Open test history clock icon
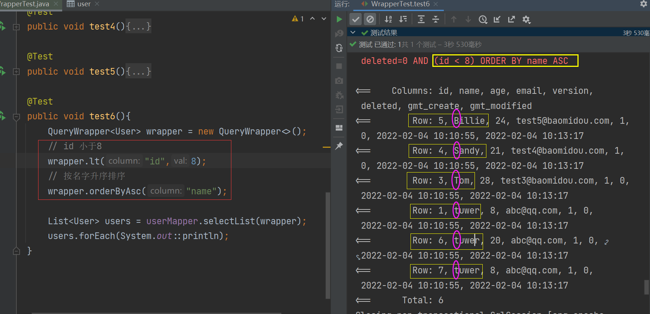Viewport: 650px width, 314px height. (483, 20)
